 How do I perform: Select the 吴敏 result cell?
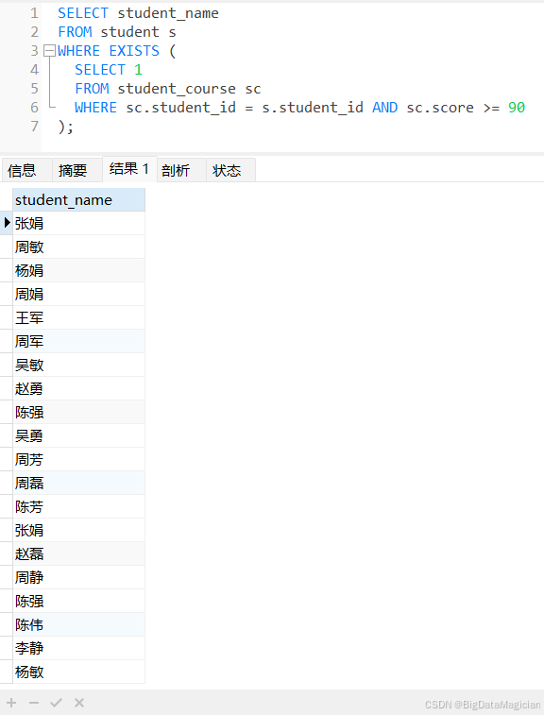tap(79, 365)
